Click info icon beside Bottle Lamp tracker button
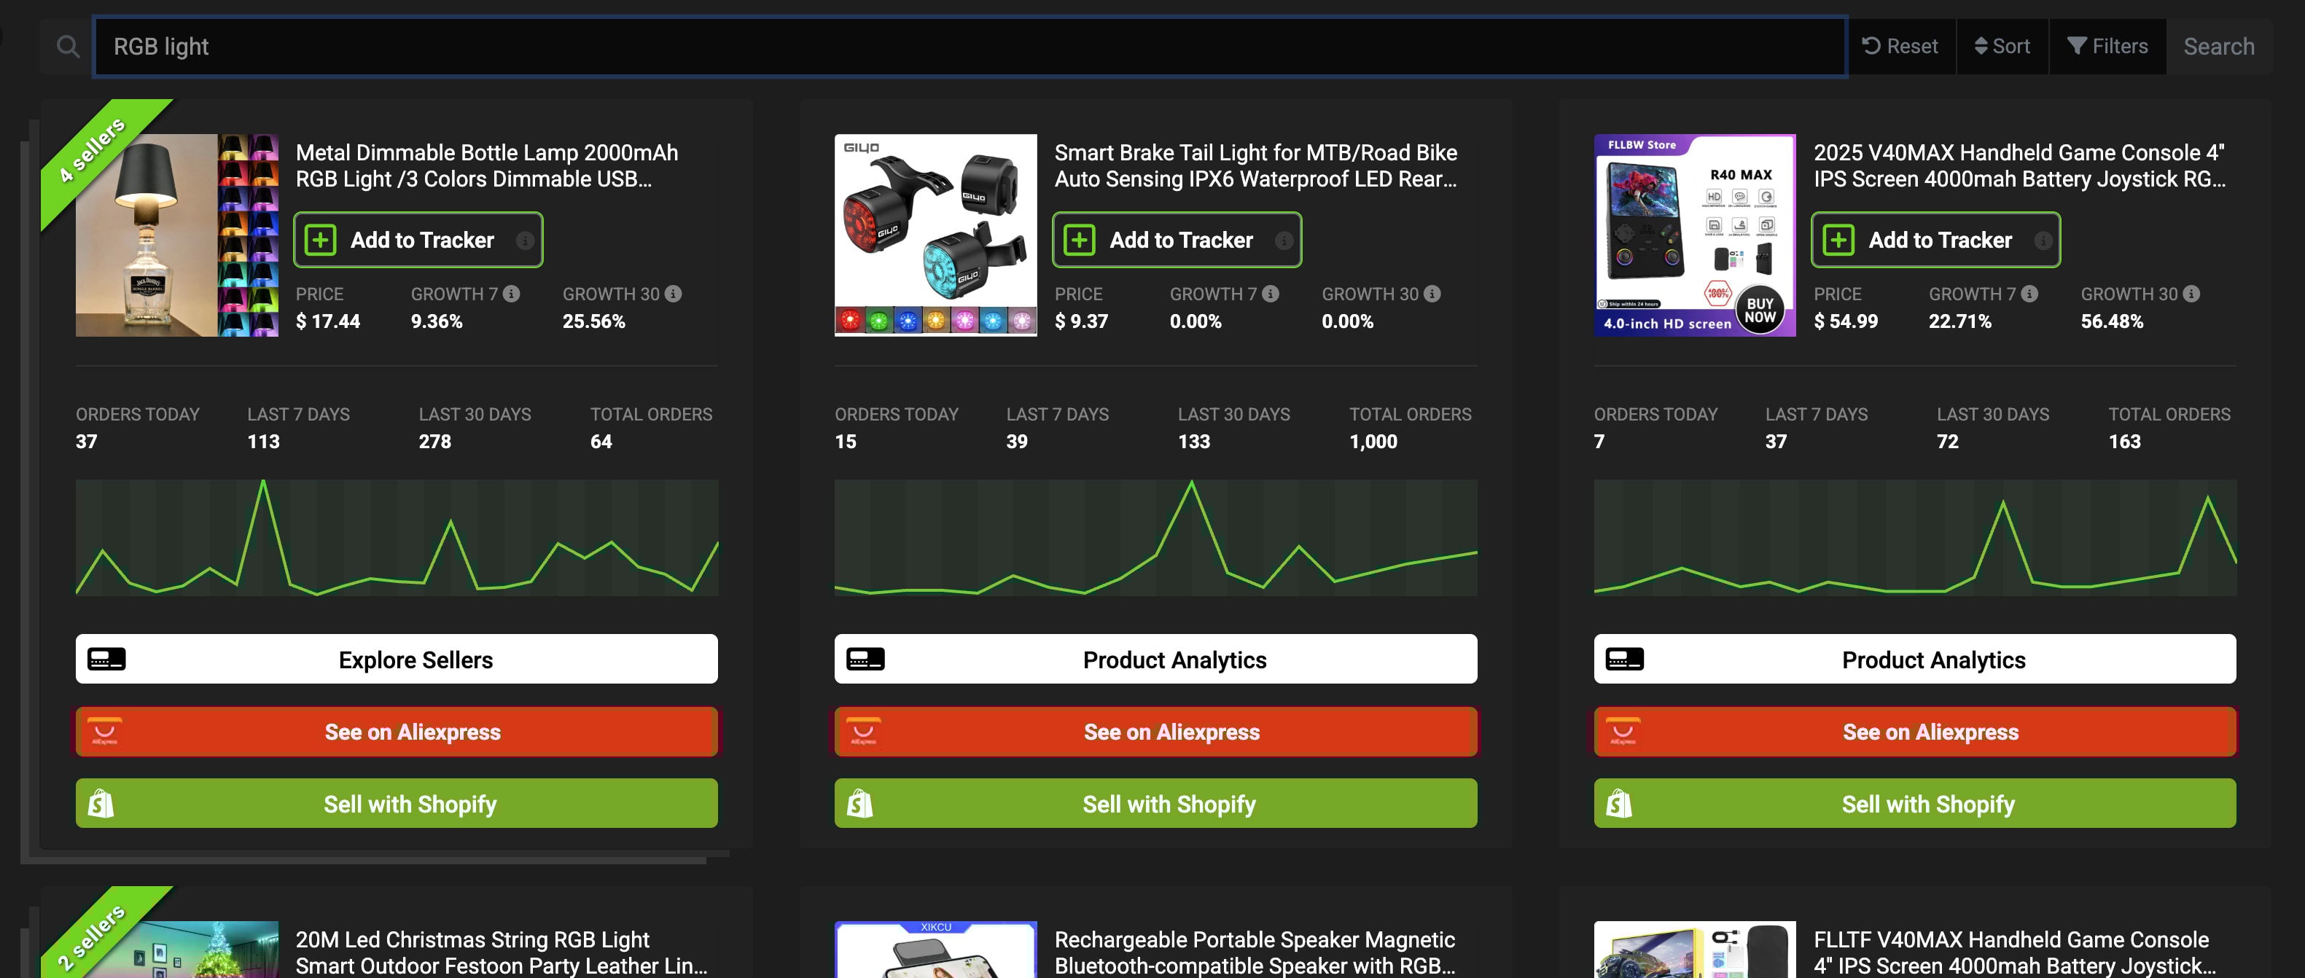This screenshot has width=2305, height=978. [x=526, y=240]
